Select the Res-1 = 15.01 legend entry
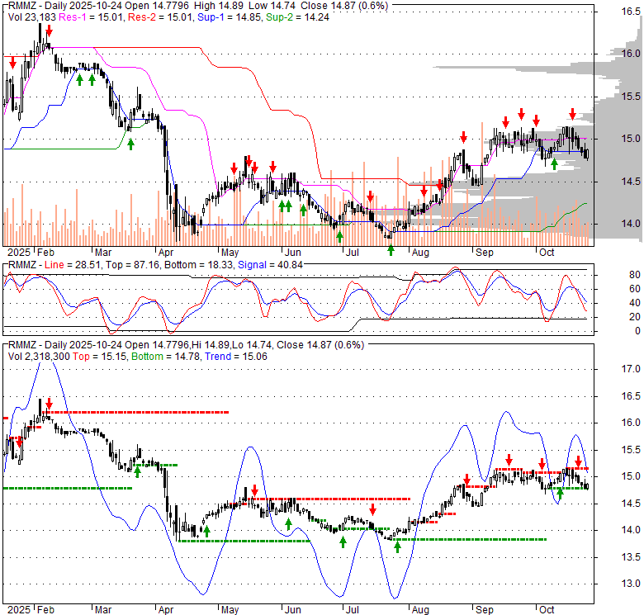 pyautogui.click(x=92, y=17)
